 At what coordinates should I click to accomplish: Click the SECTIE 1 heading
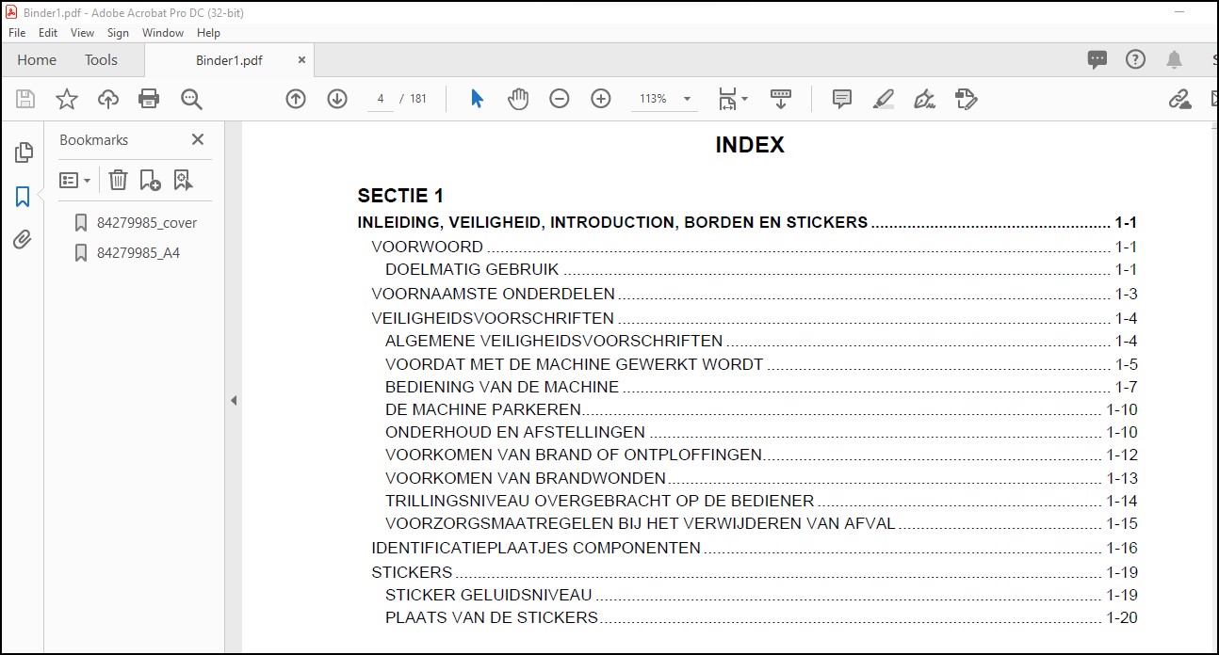tap(400, 196)
